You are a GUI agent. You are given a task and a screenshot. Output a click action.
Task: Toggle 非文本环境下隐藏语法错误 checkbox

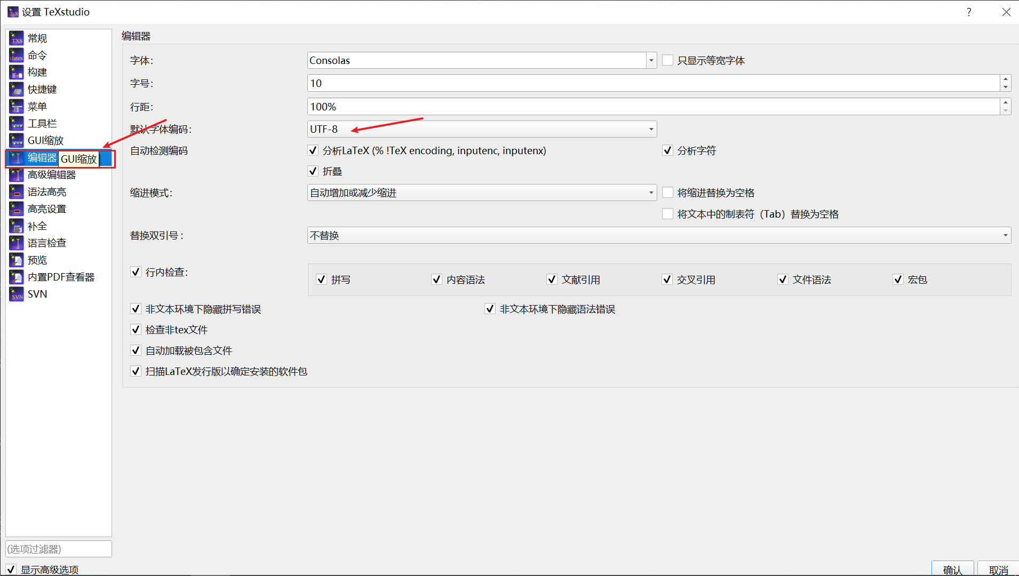(x=490, y=309)
